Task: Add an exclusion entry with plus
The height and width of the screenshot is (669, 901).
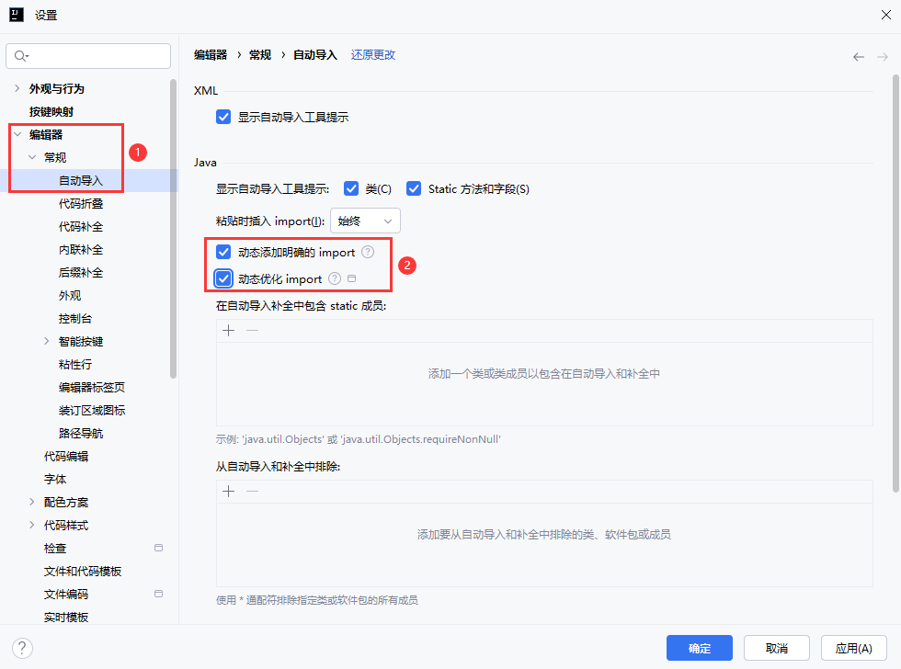Action: (229, 491)
